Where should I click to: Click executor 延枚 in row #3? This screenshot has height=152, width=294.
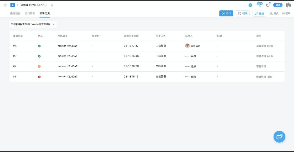(x=193, y=56)
